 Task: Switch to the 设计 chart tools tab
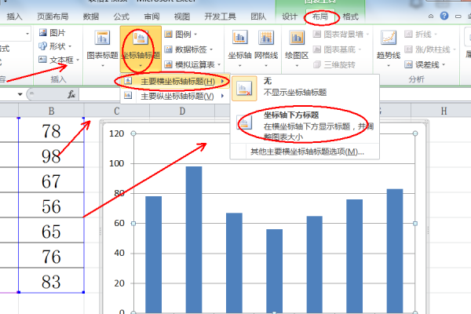[289, 16]
